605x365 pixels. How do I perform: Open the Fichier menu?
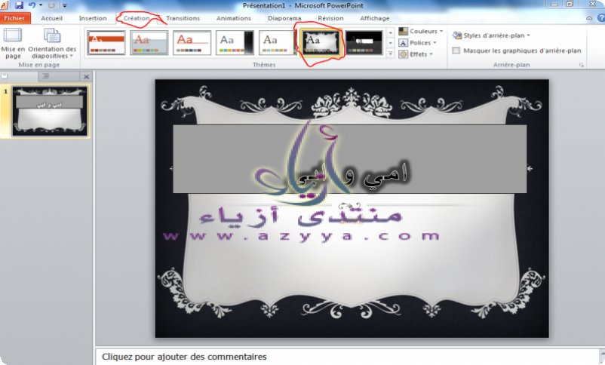coord(15,18)
